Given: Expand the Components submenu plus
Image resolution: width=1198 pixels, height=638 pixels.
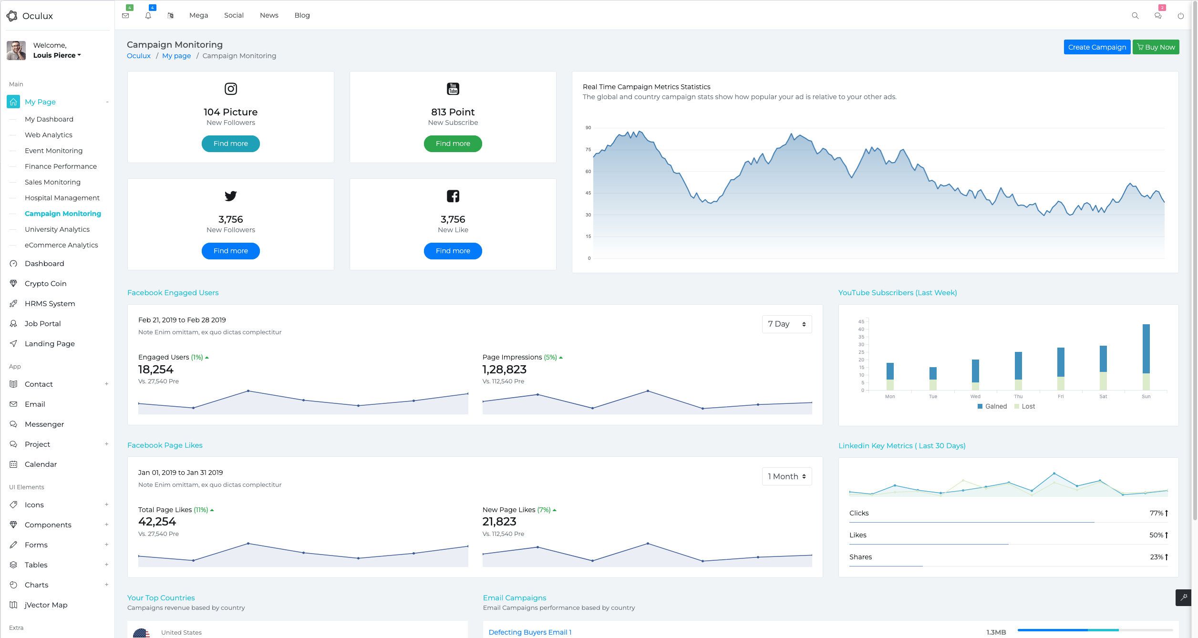Looking at the screenshot, I should pyautogui.click(x=106, y=525).
